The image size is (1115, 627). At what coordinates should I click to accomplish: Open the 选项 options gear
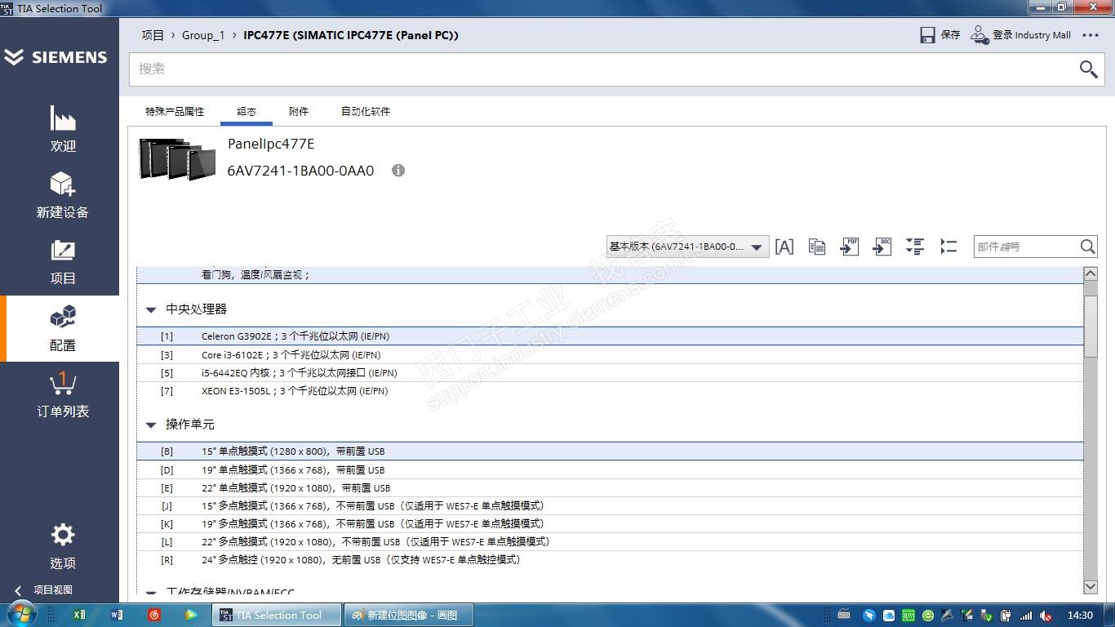click(x=63, y=547)
